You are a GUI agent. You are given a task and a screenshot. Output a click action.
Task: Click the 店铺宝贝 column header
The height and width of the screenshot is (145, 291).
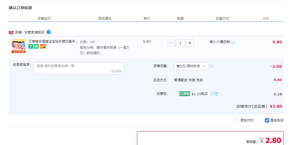point(44,19)
